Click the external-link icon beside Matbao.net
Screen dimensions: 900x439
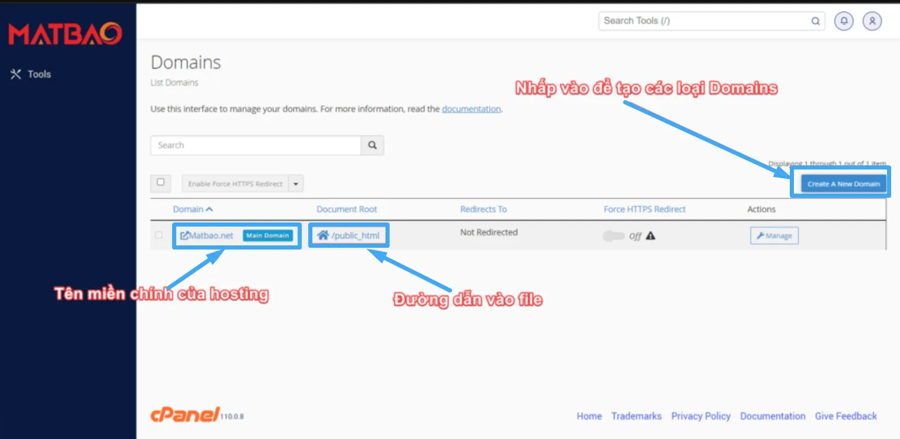184,235
